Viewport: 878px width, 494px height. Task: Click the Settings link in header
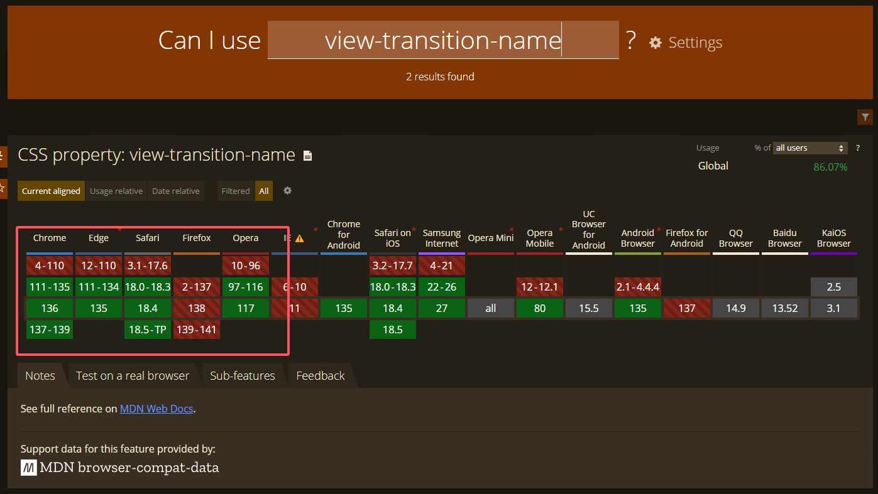(695, 43)
